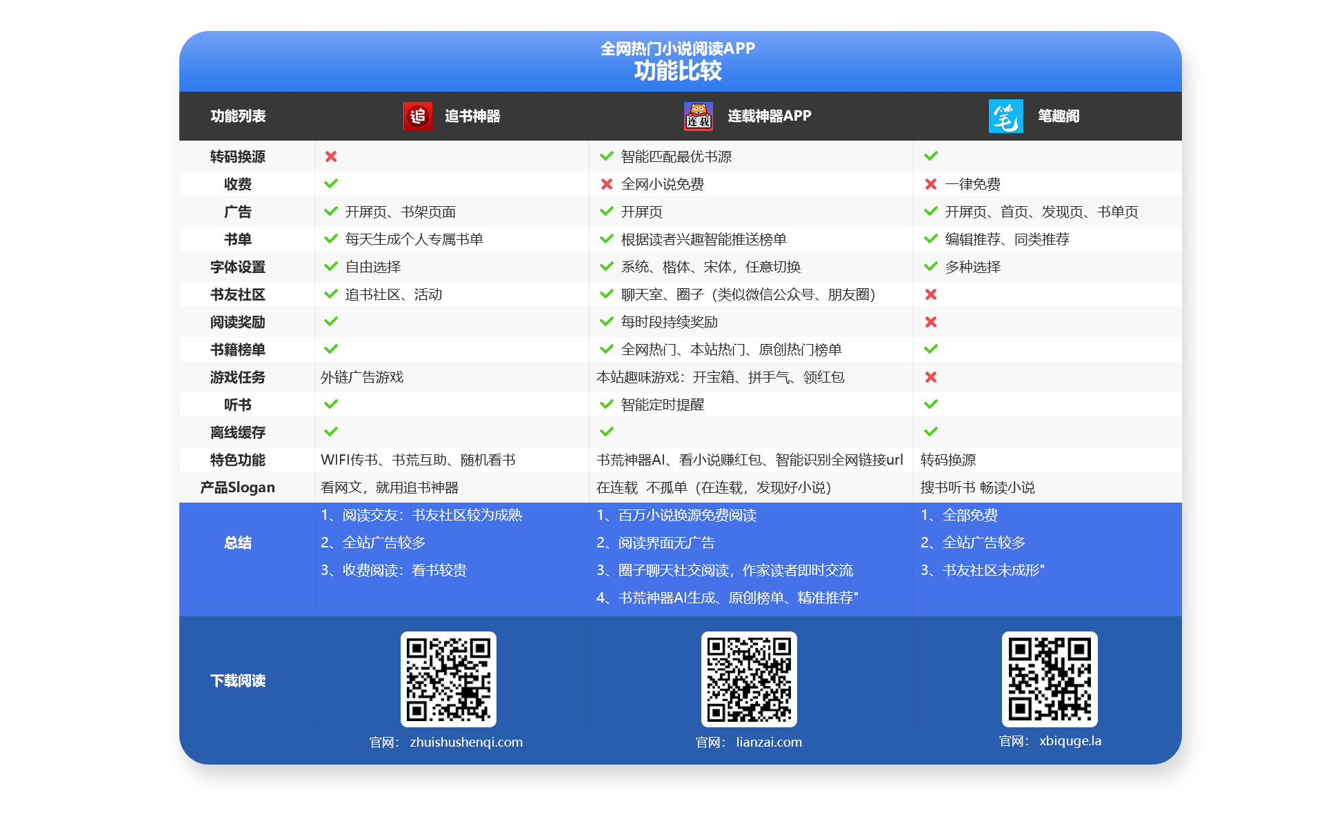
Task: Click the 功能列表 column header
Action: (x=238, y=116)
